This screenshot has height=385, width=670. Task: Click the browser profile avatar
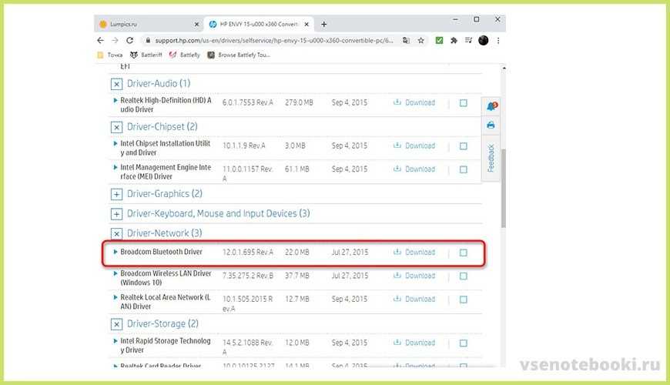[483, 40]
